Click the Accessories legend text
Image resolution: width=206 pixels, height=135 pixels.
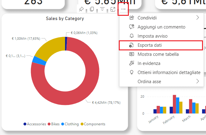pos(36,124)
